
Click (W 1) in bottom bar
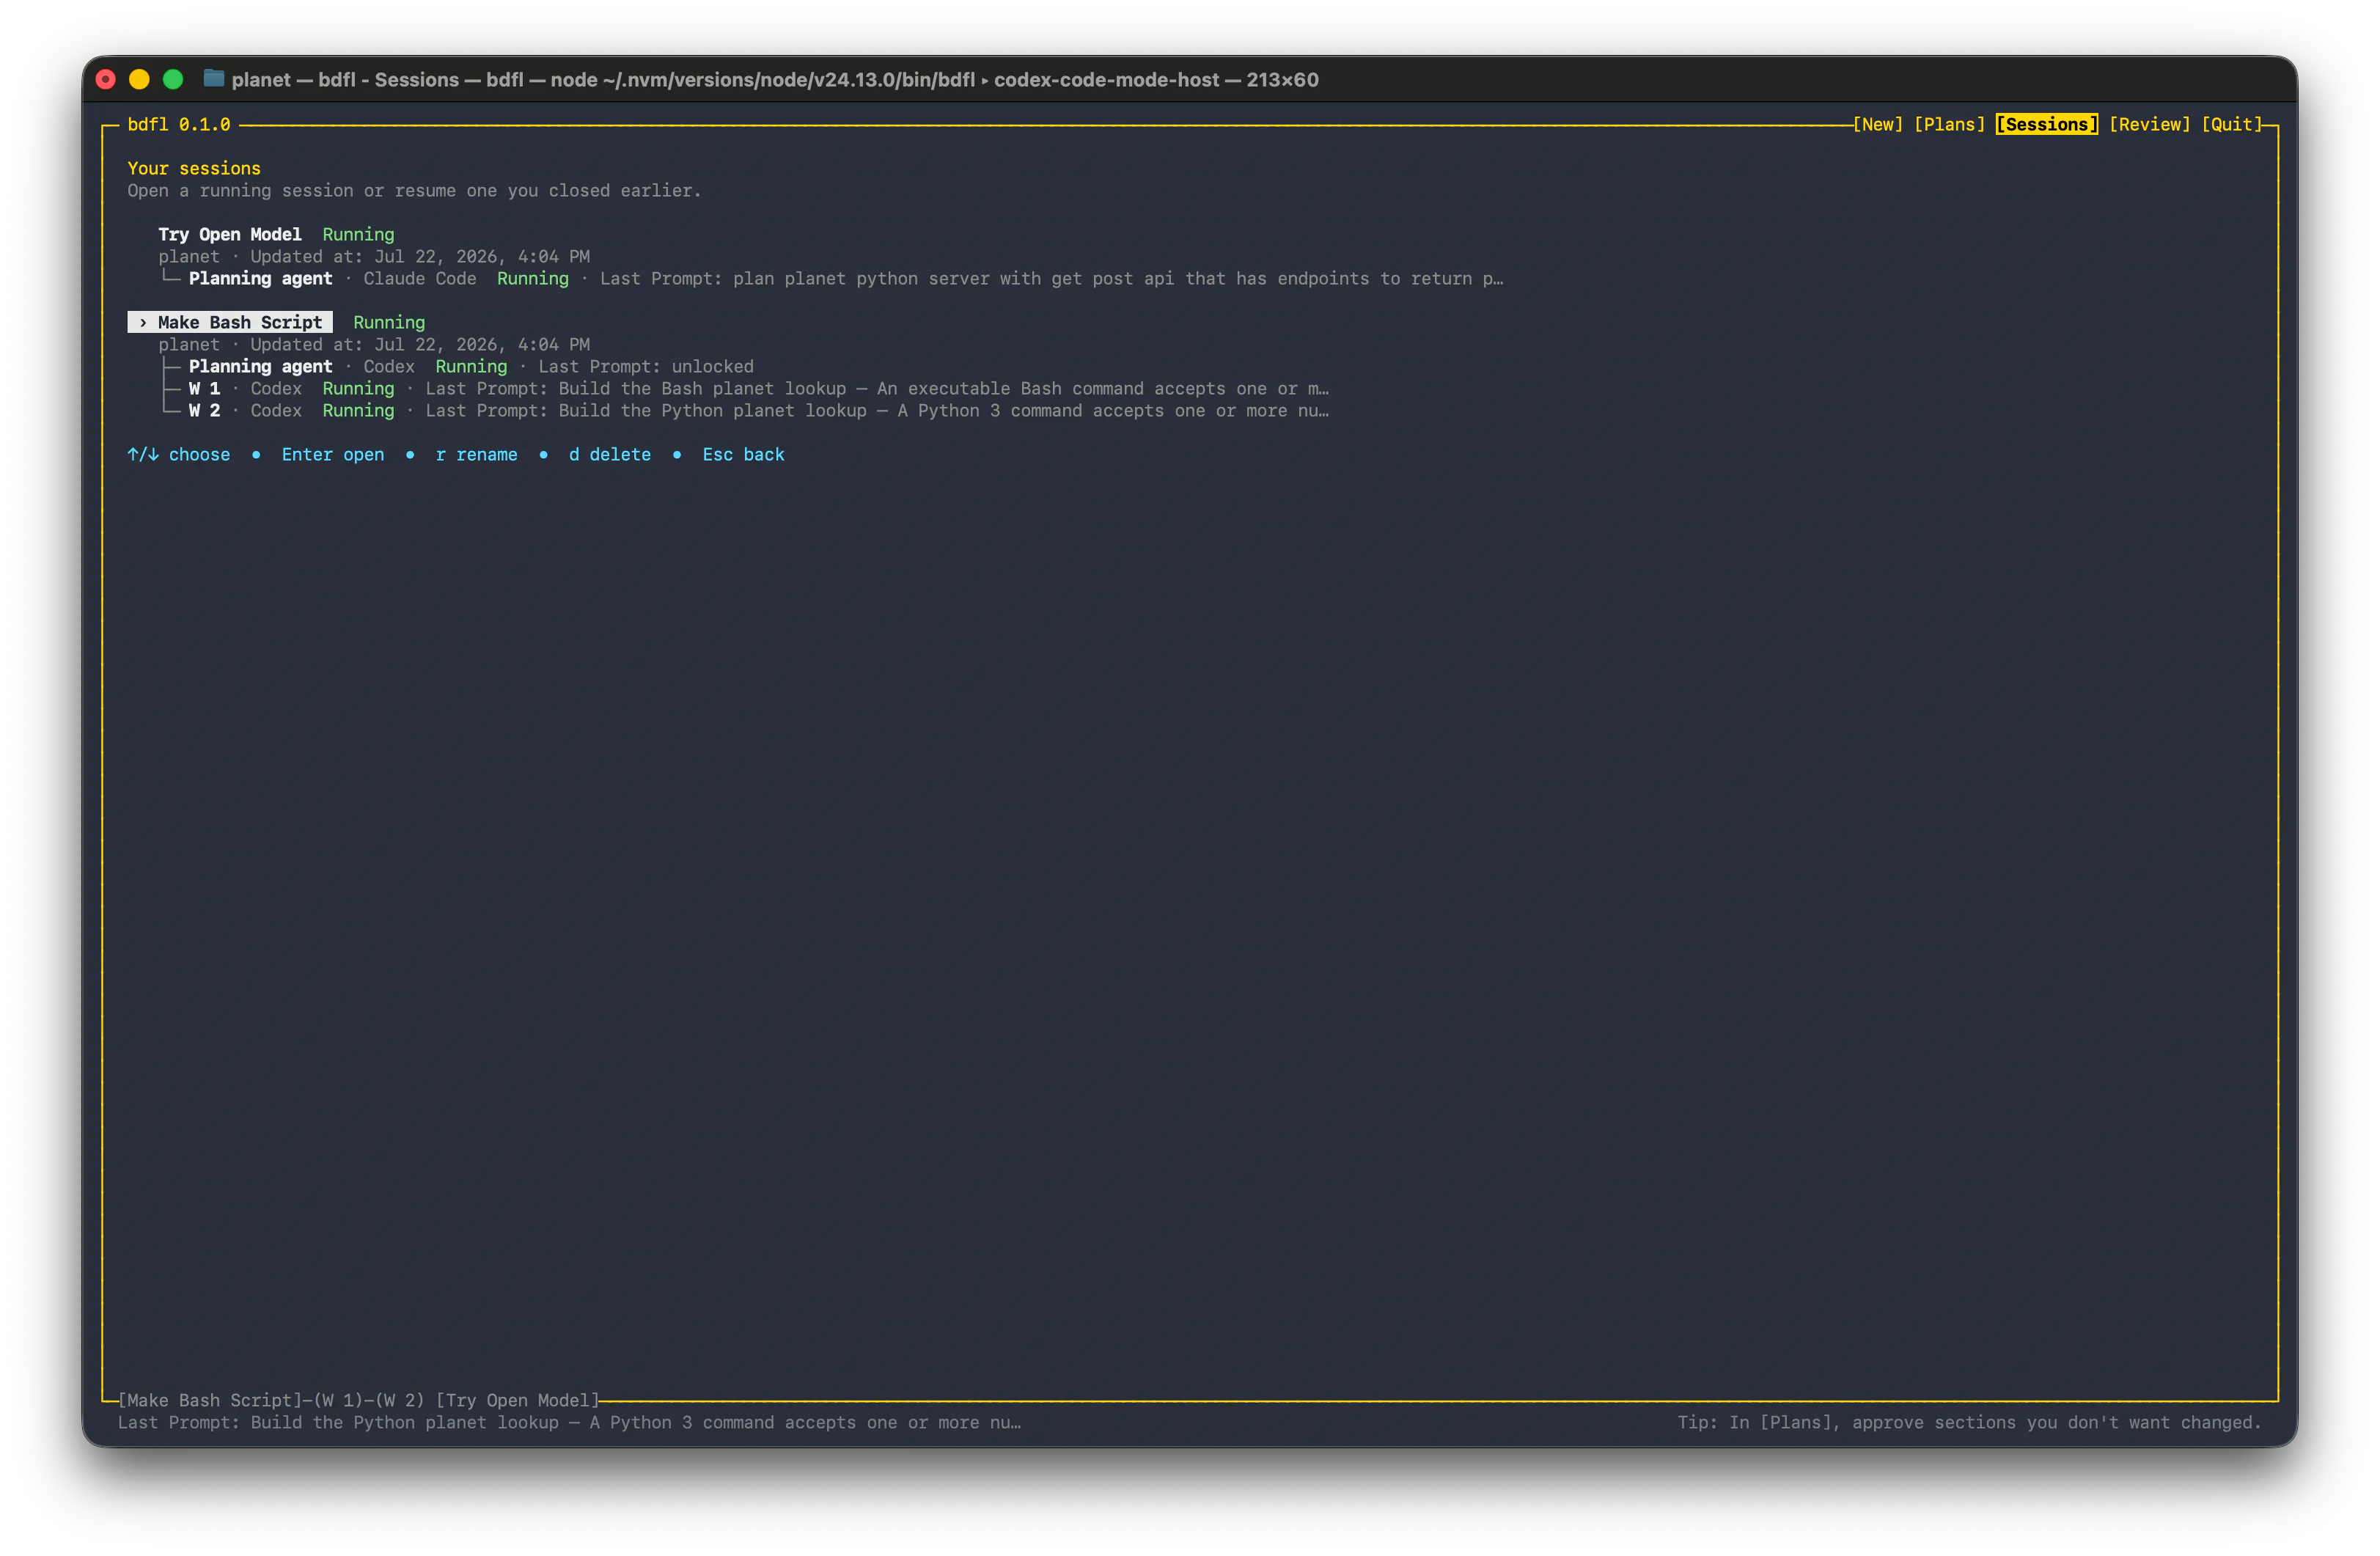(x=338, y=1400)
